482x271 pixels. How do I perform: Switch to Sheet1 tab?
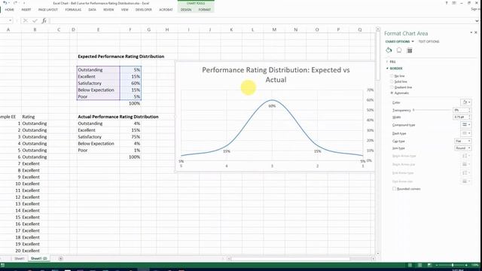[x=20, y=259]
